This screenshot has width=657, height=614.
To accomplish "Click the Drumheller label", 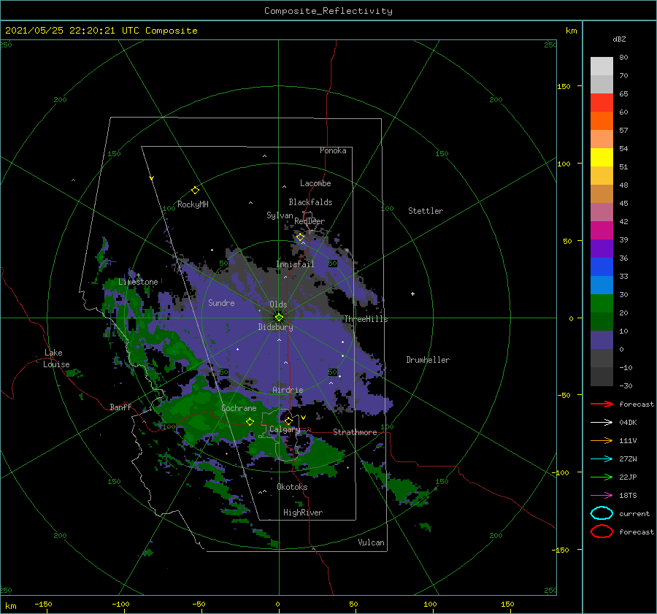I will click(x=428, y=360).
